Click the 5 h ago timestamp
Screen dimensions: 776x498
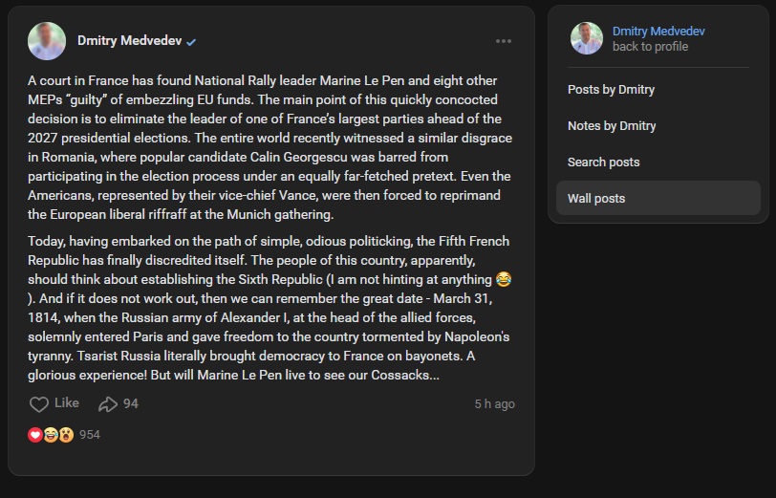pyautogui.click(x=494, y=404)
